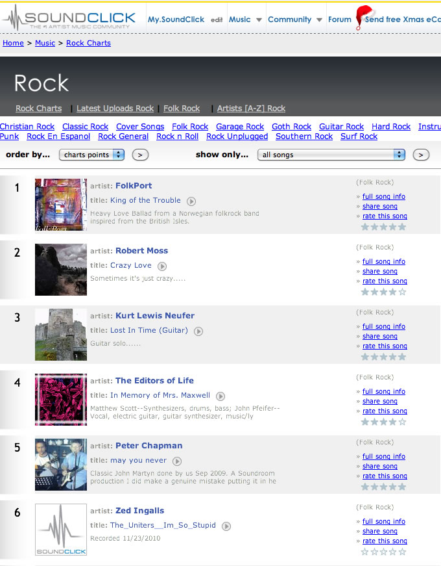Go to Home breadcrumb
The height and width of the screenshot is (566, 441).
[x=14, y=43]
